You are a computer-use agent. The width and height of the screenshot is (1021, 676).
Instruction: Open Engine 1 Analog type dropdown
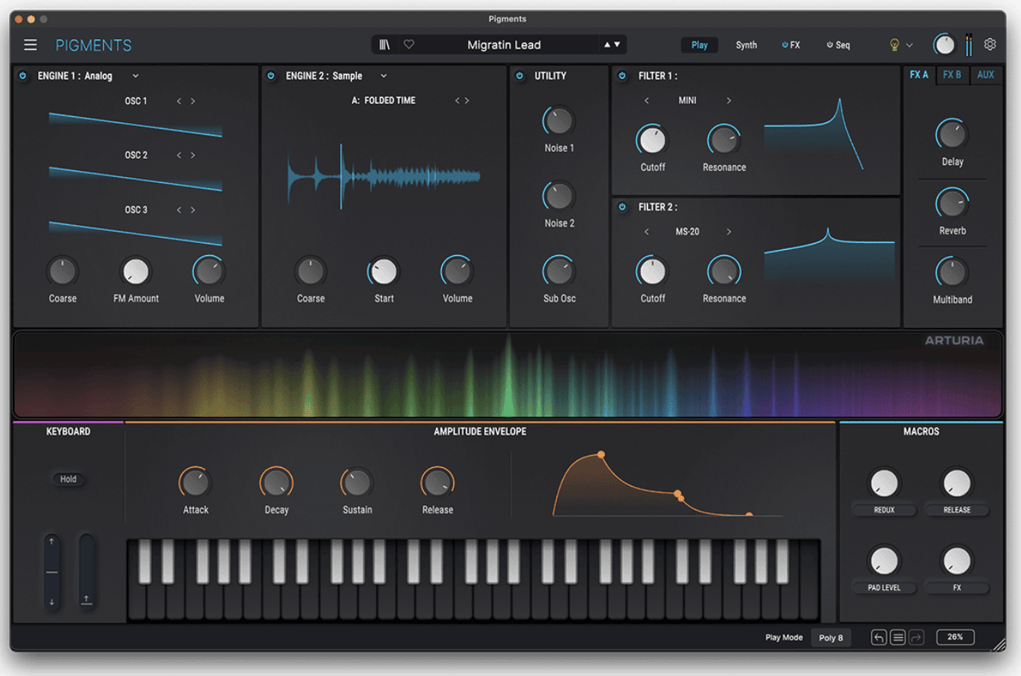pos(135,75)
